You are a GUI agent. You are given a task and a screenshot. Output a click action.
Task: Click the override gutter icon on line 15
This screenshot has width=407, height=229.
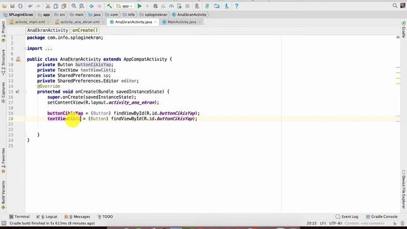click(x=17, y=92)
